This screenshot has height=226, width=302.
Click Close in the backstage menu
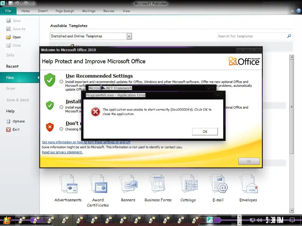(x=14, y=45)
